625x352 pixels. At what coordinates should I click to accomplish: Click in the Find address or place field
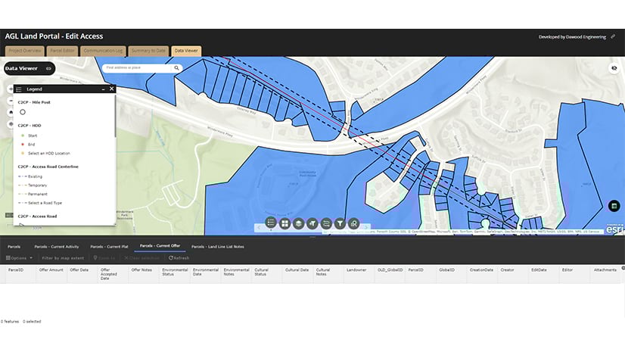[x=137, y=68]
